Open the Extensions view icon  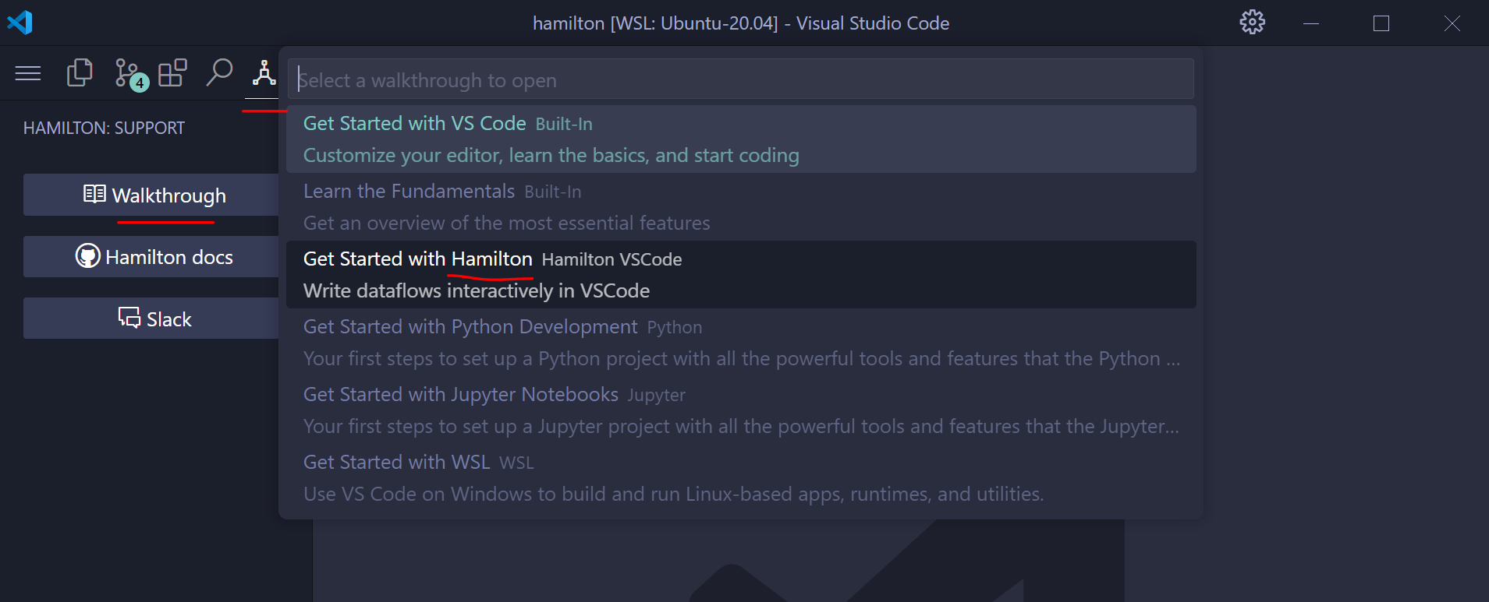click(x=172, y=73)
